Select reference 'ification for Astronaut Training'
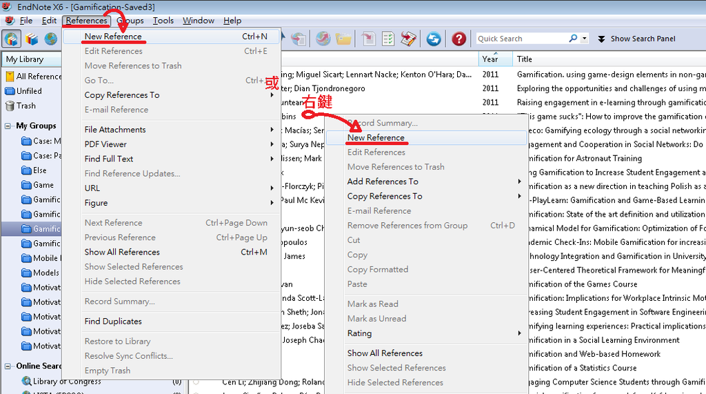 (x=585, y=158)
